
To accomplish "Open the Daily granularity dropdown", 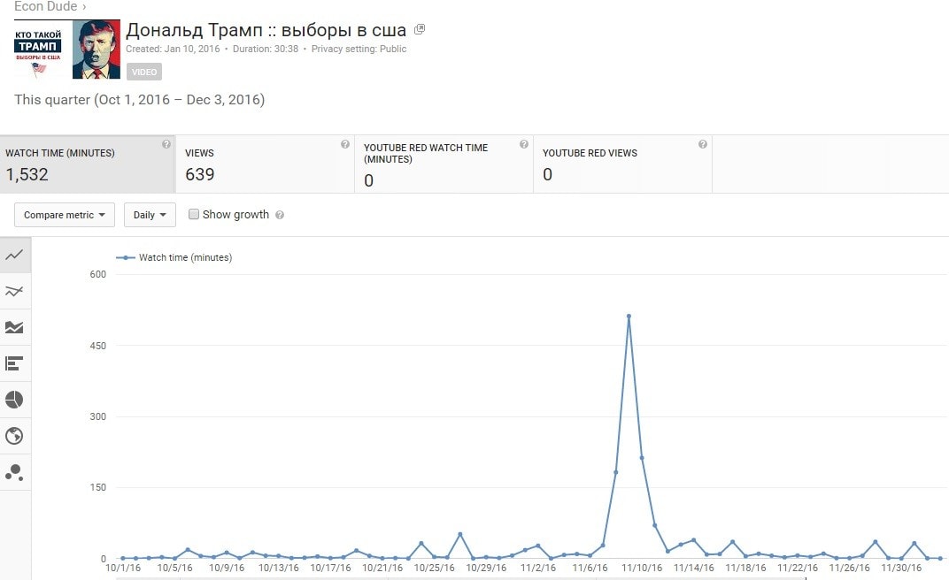I will coord(150,215).
